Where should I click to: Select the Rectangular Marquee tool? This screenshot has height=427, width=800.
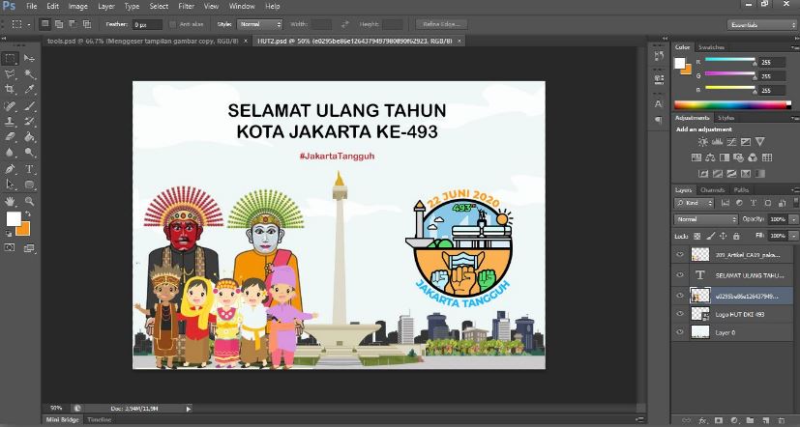(11, 59)
